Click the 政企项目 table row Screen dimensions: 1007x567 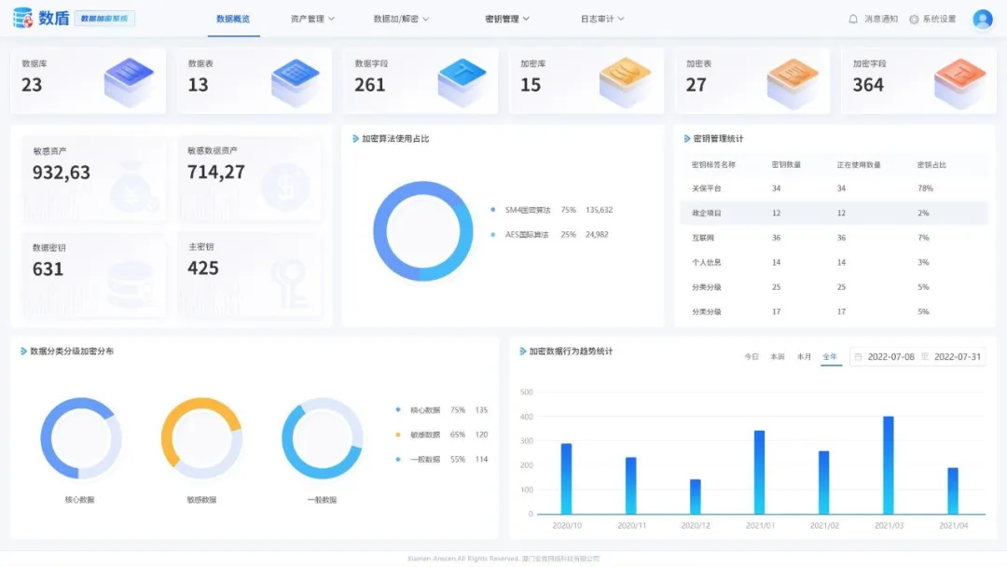834,214
